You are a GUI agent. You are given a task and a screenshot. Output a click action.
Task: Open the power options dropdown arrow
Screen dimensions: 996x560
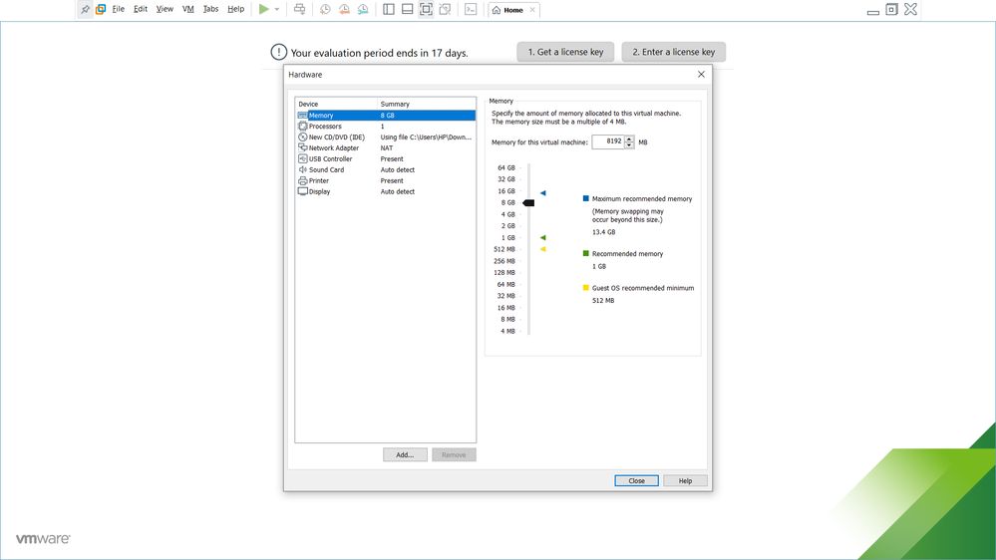[277, 10]
